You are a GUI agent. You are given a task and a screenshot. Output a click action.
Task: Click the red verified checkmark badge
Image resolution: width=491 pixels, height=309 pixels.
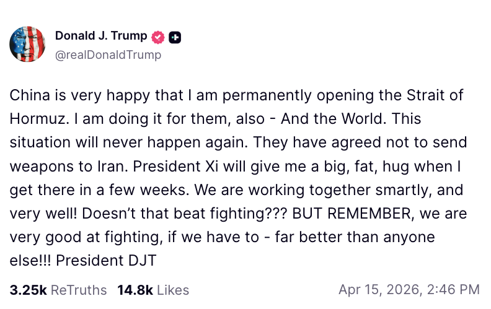click(159, 38)
